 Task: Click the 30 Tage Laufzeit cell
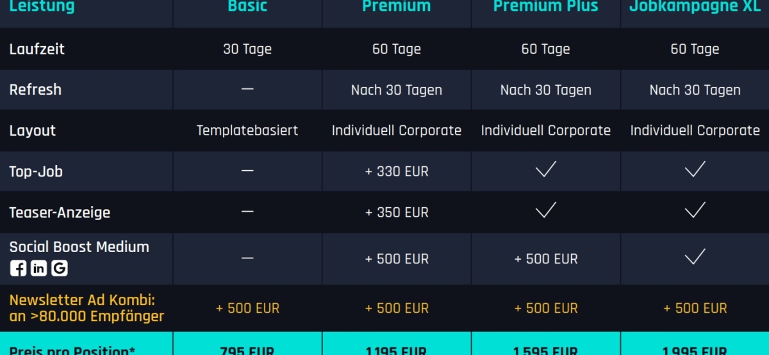click(x=247, y=49)
